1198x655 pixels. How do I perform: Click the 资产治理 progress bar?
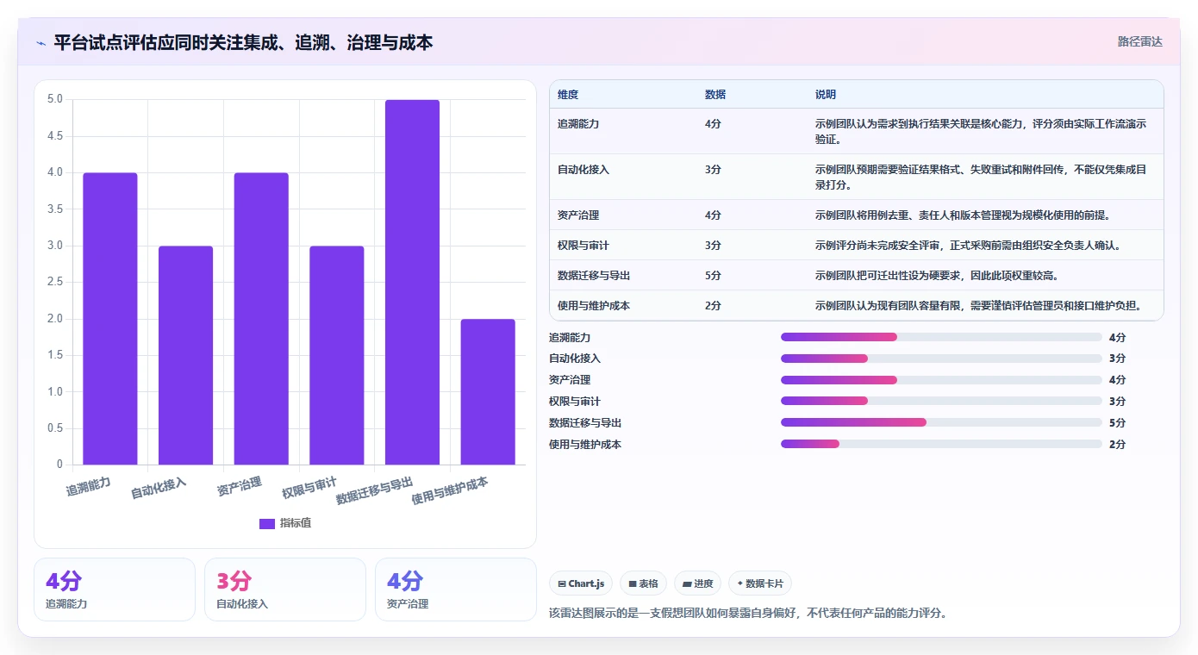(941, 380)
